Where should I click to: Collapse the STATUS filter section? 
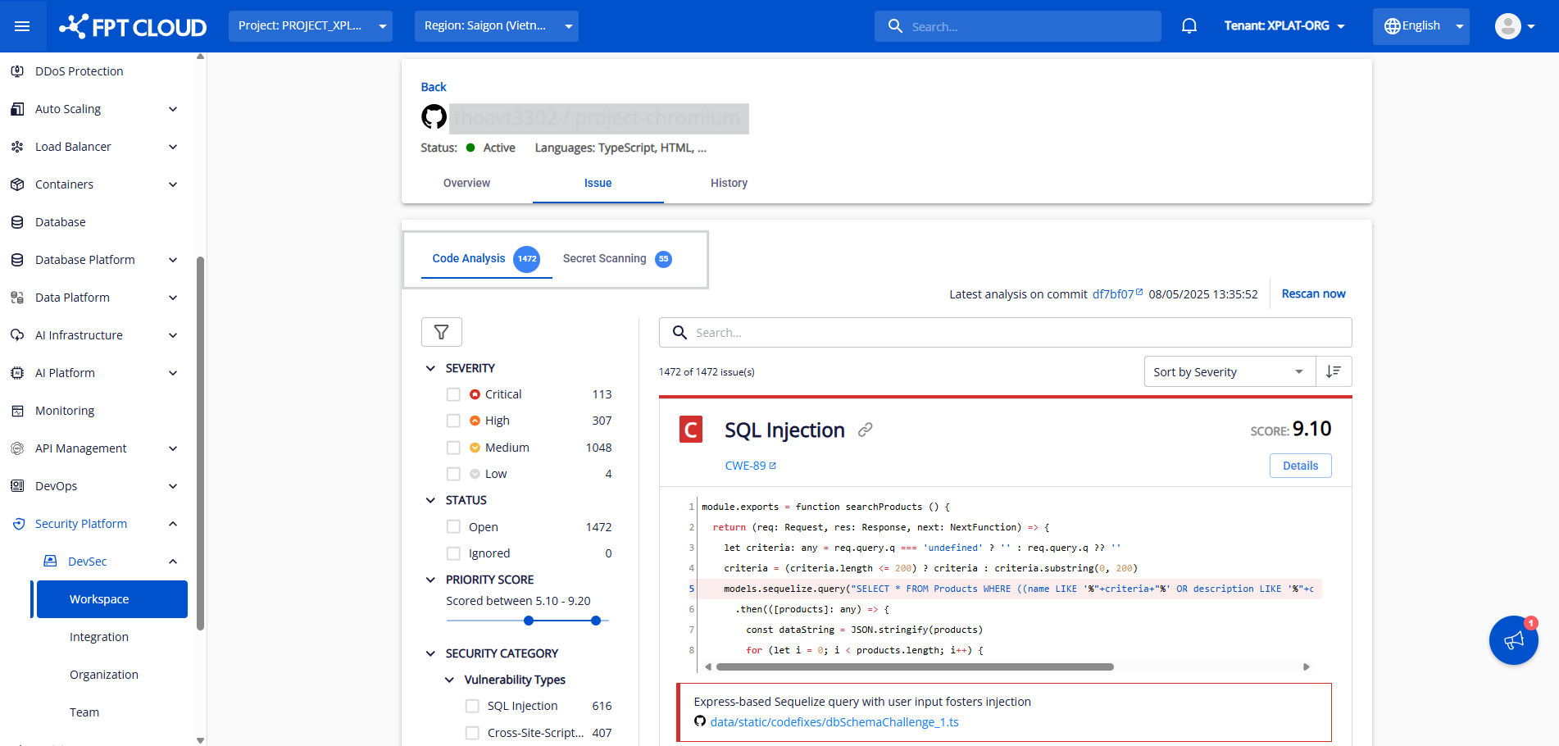(430, 500)
